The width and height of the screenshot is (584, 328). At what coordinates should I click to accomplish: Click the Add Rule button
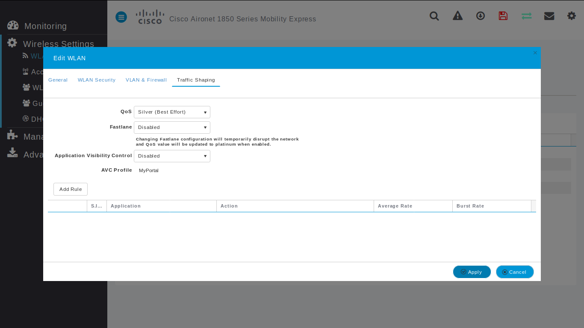70,189
